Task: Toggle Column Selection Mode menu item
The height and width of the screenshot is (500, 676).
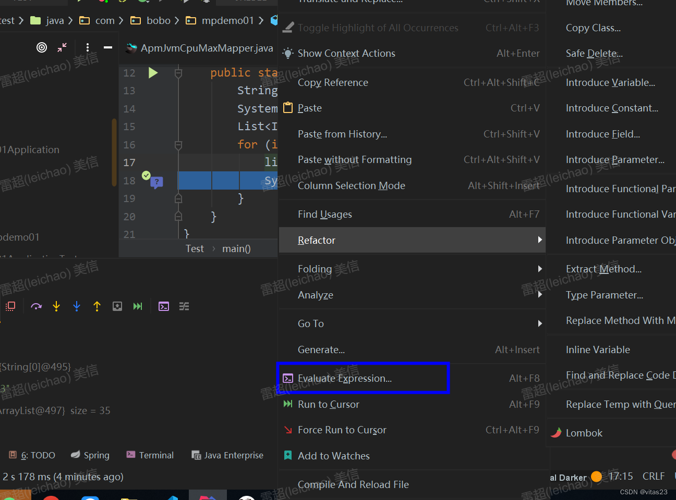Action: [x=412, y=185]
